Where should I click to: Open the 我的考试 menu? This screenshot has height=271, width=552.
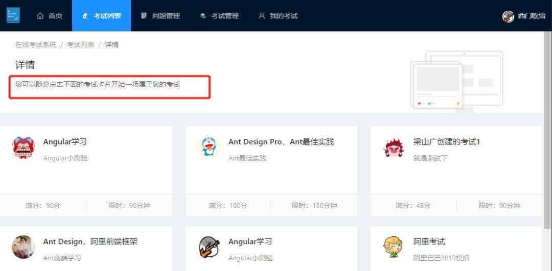pyautogui.click(x=278, y=16)
